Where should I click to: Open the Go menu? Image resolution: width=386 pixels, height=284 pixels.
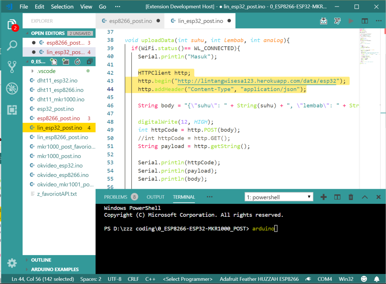pos(102,6)
